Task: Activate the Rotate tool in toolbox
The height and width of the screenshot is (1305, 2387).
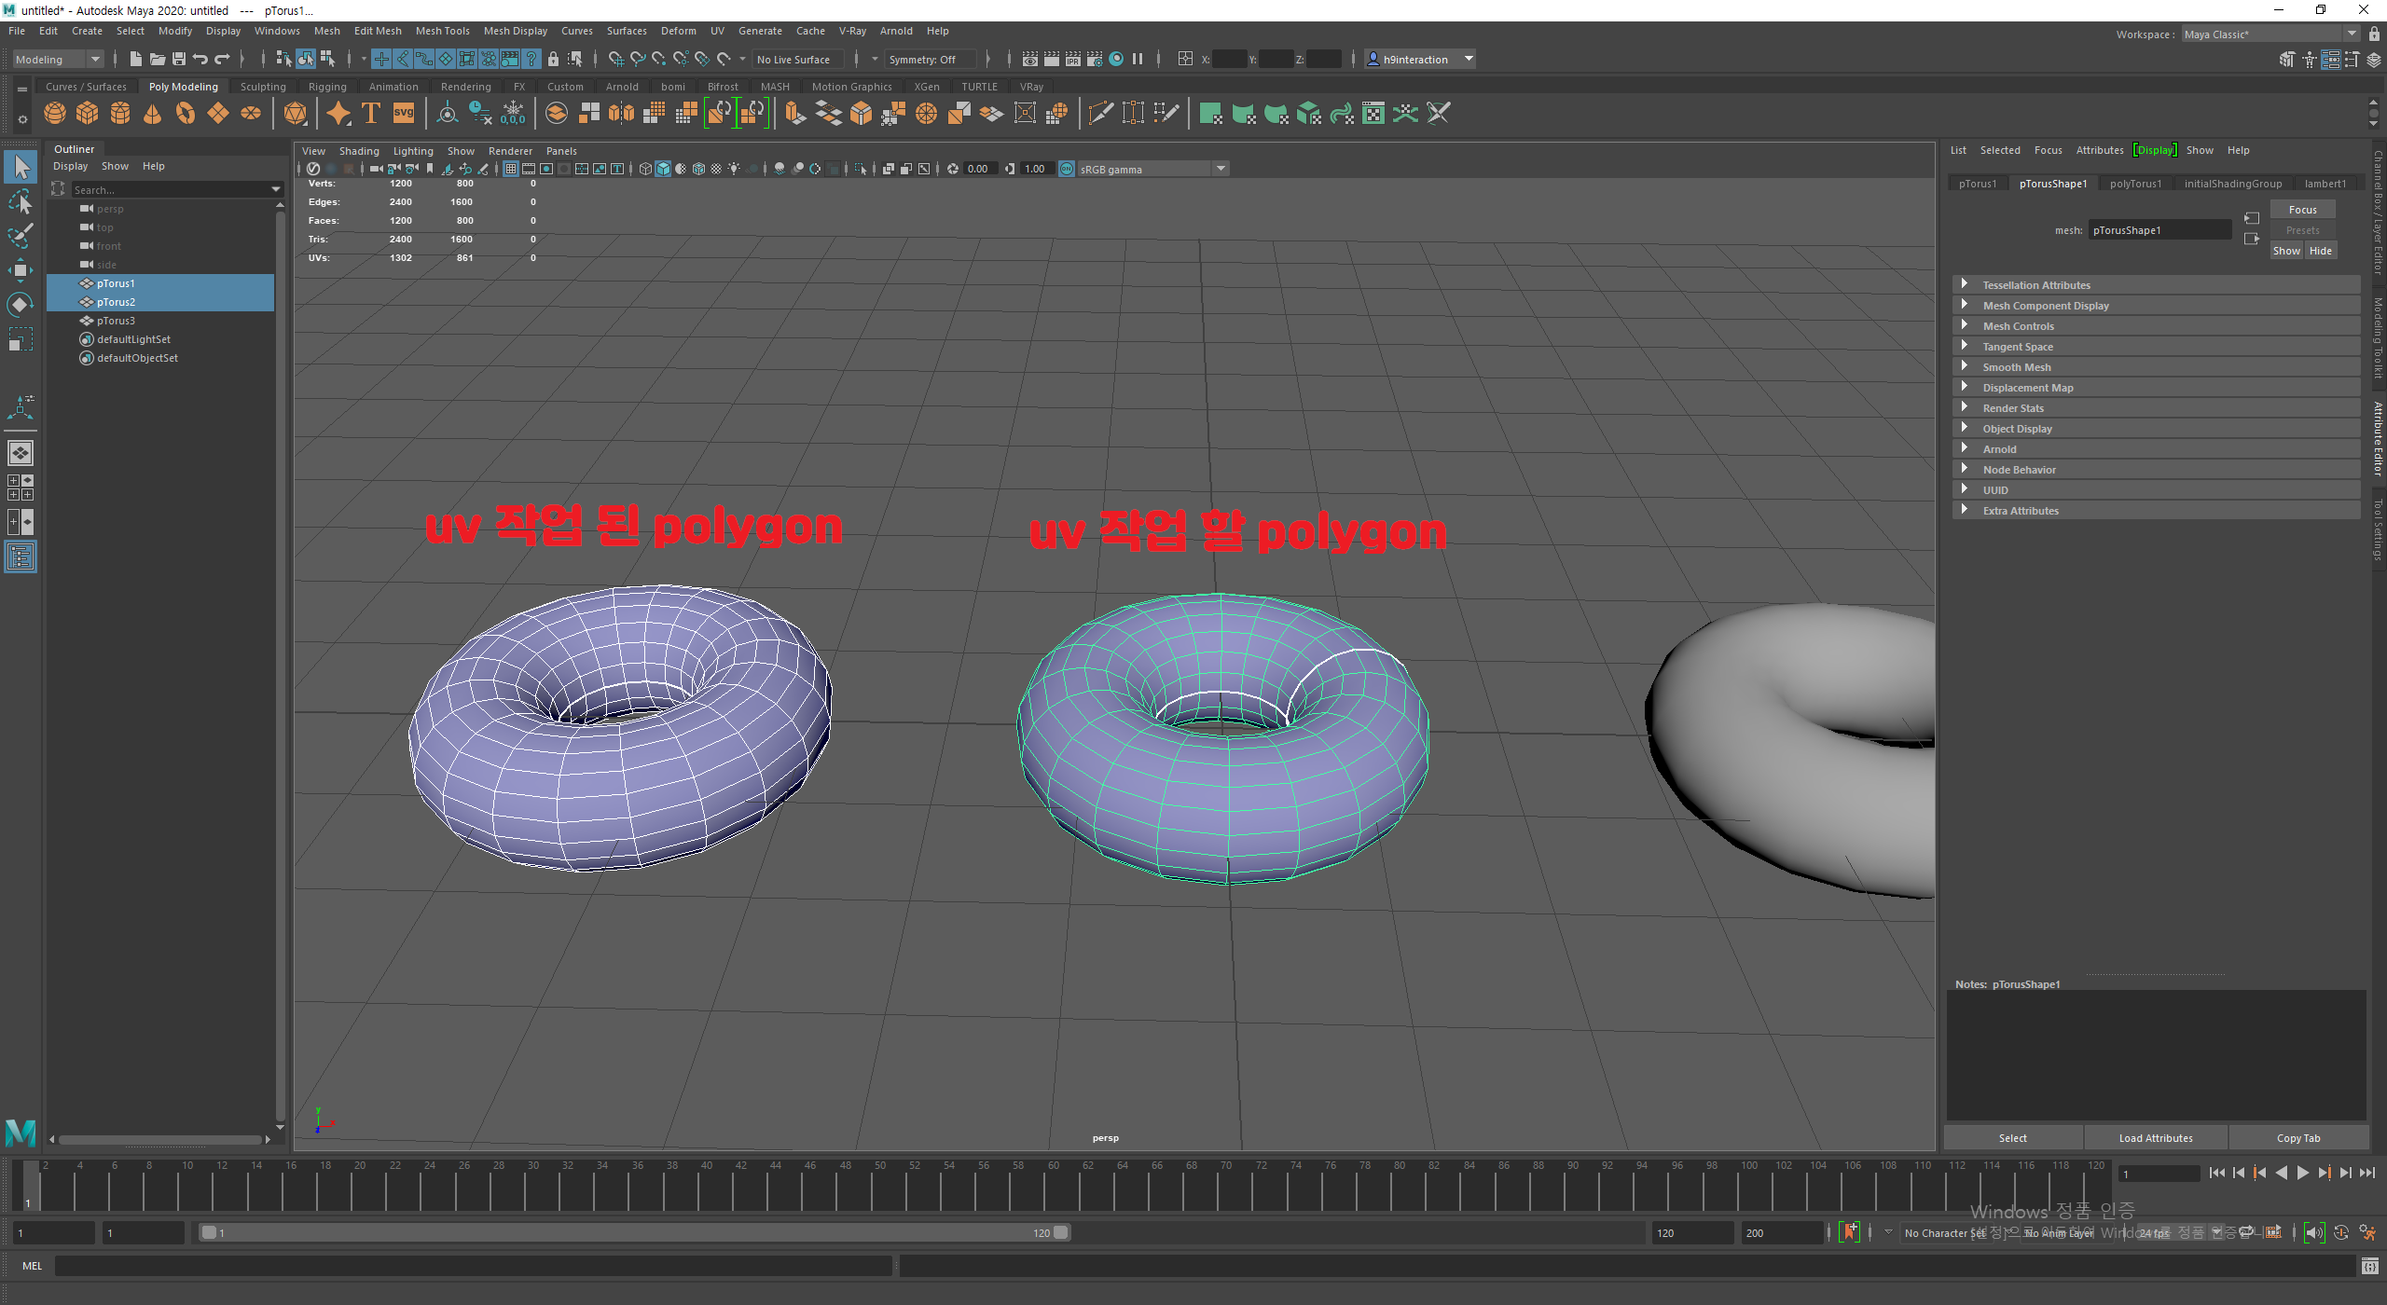Action: pos(21,305)
